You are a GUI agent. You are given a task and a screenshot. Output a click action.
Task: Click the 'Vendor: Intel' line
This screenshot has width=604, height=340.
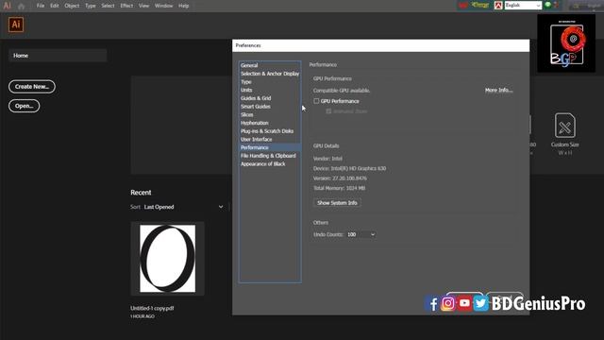(x=327, y=159)
